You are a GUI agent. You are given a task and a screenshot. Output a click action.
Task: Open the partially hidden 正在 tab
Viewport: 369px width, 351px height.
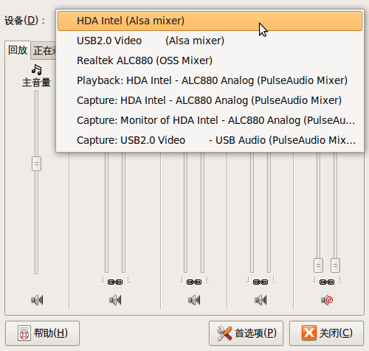tap(44, 51)
